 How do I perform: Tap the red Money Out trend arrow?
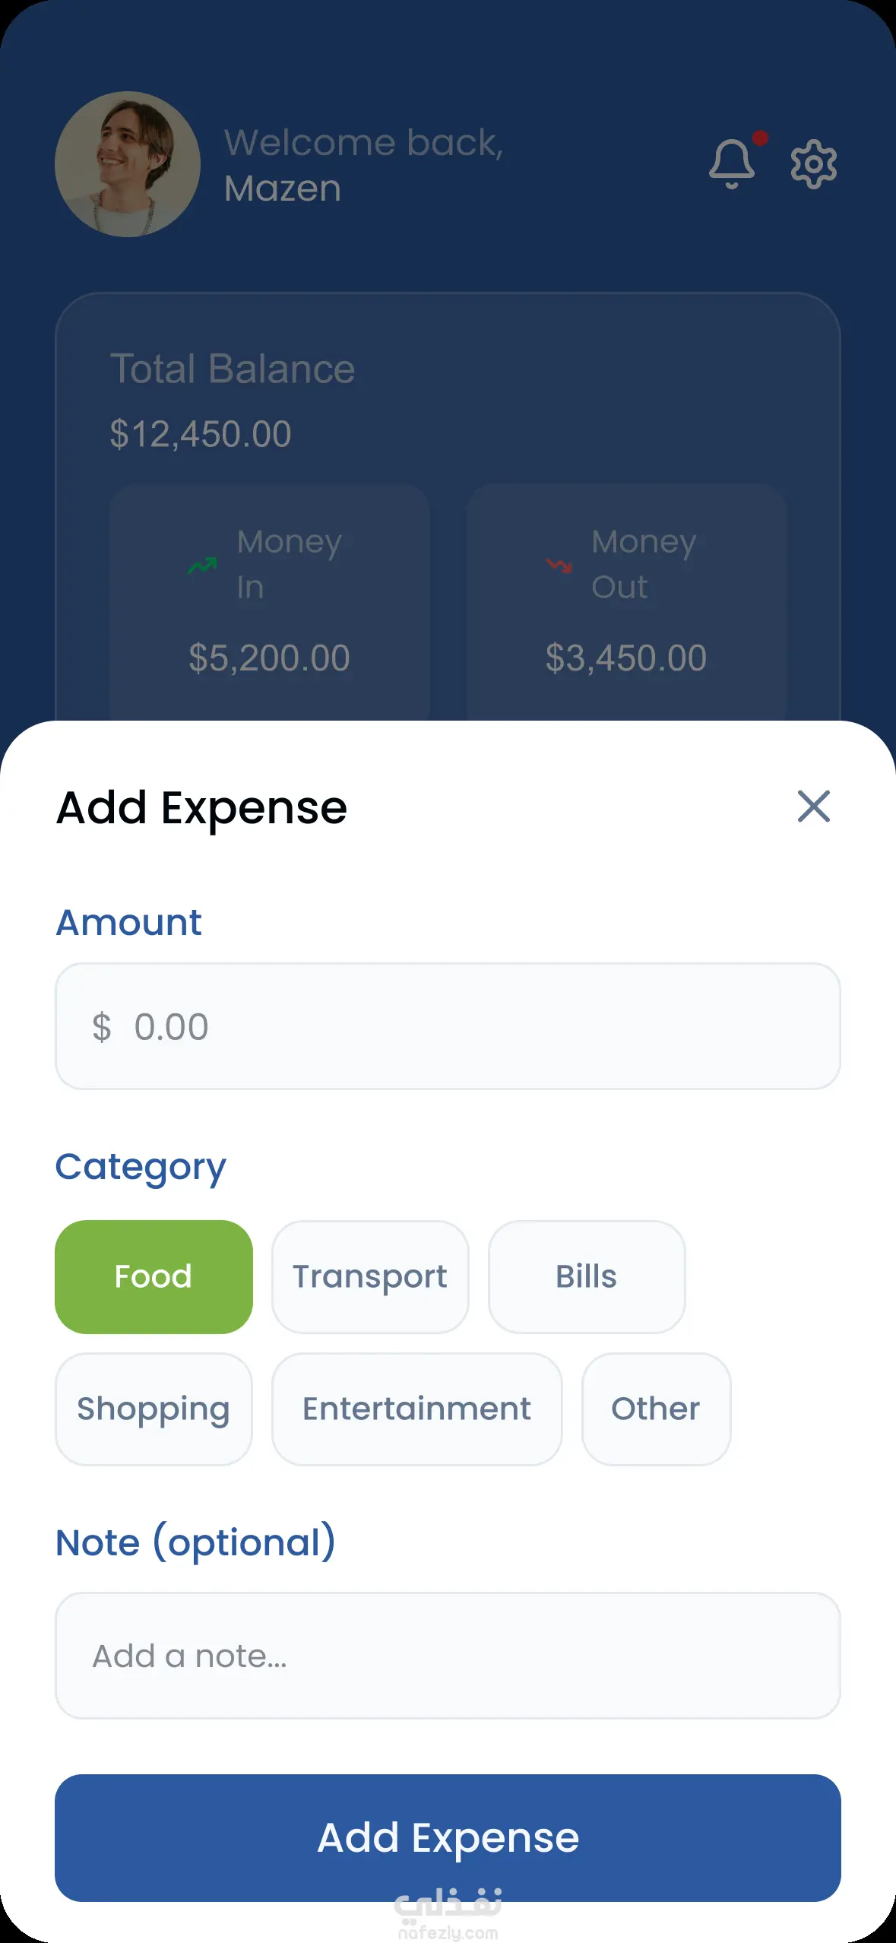(559, 566)
